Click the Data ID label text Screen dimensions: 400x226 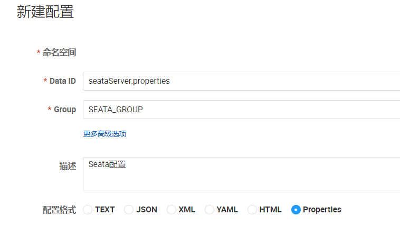point(62,81)
